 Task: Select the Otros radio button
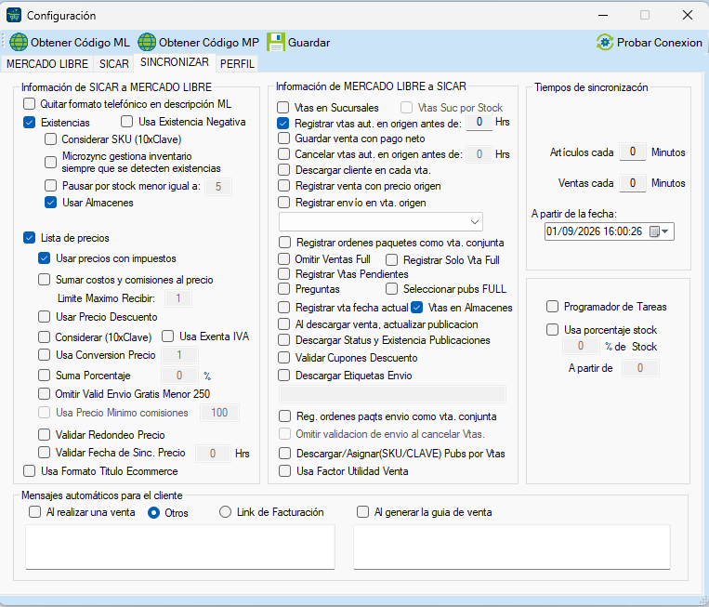(153, 513)
